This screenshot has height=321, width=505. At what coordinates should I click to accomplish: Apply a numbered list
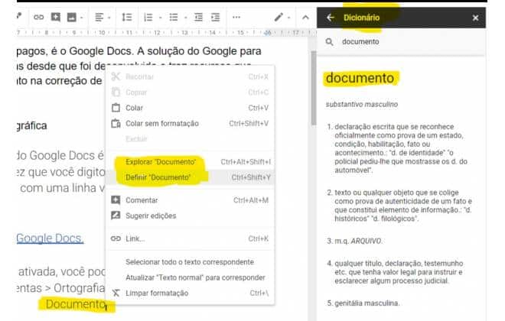click(x=148, y=17)
